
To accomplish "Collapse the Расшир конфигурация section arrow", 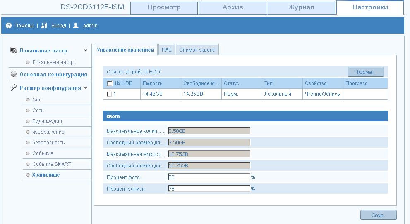I will (86, 88).
